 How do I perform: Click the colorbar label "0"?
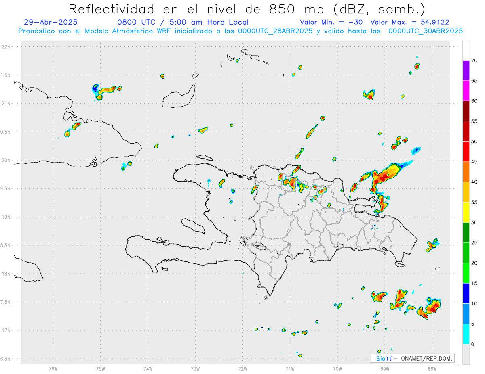(x=472, y=344)
